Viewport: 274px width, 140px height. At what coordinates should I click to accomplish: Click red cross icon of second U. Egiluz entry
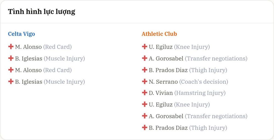click(x=144, y=104)
